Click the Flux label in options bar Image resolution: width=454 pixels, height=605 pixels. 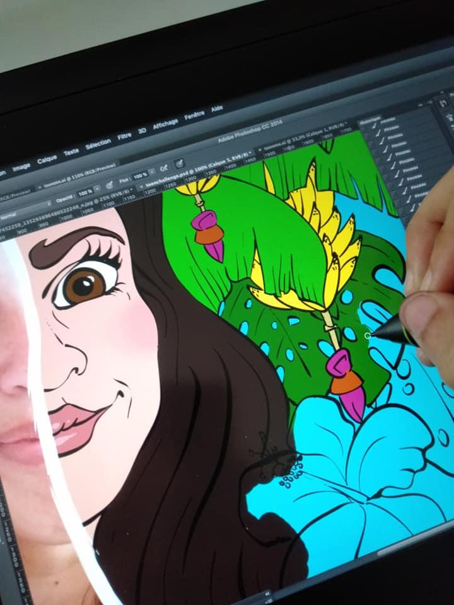coord(124,181)
